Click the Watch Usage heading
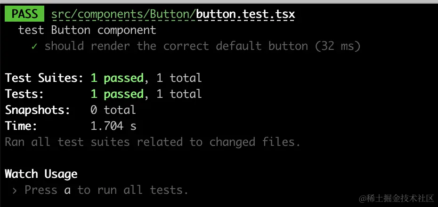 coord(41,174)
